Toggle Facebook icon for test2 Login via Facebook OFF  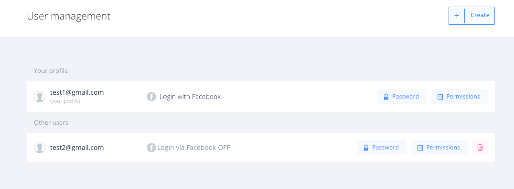[151, 148]
